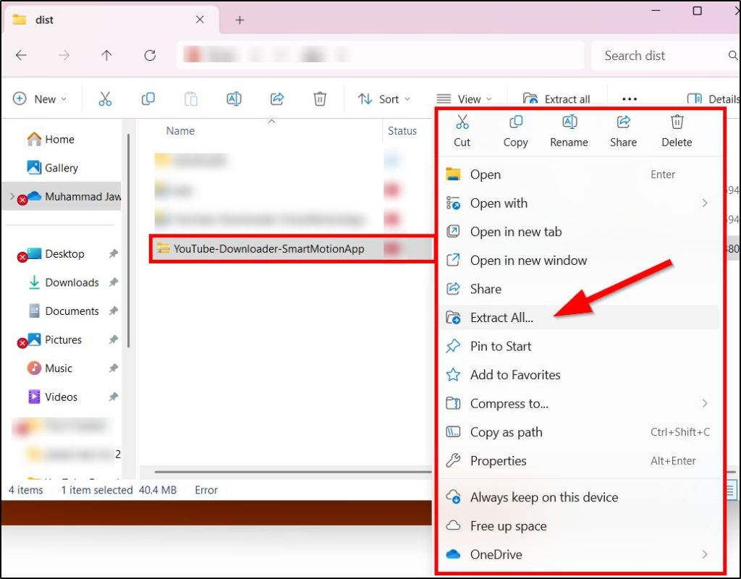Select Open in new window

click(579, 261)
